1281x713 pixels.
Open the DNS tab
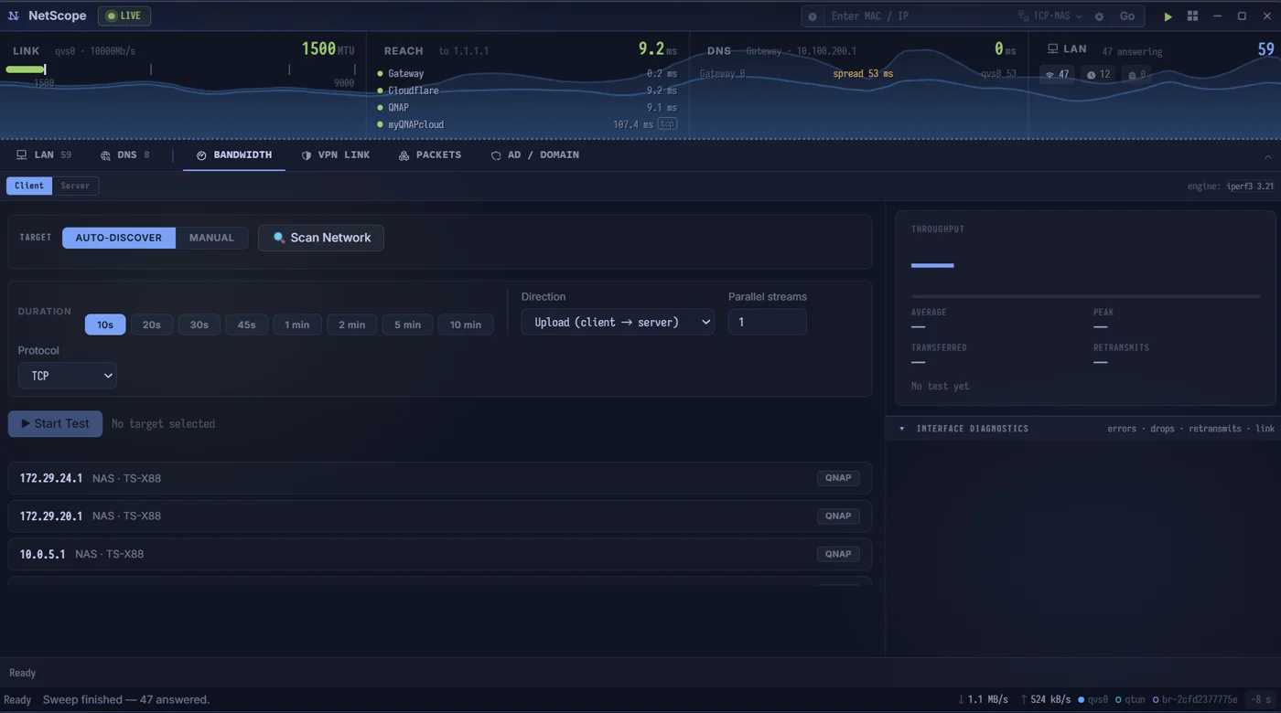pos(125,155)
